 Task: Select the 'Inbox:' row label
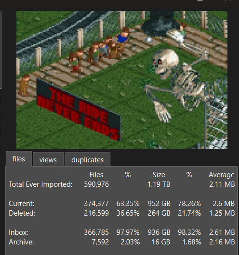pos(18,232)
